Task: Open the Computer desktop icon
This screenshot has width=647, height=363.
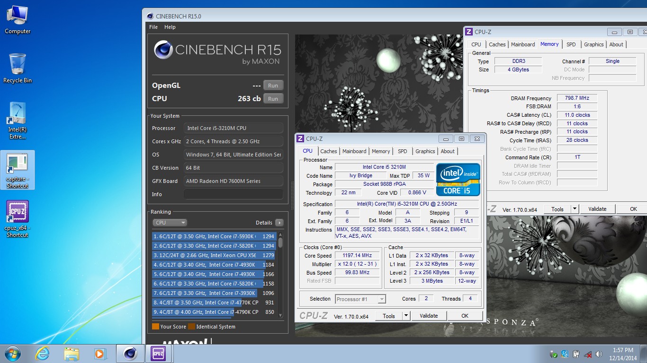Action: click(x=18, y=19)
